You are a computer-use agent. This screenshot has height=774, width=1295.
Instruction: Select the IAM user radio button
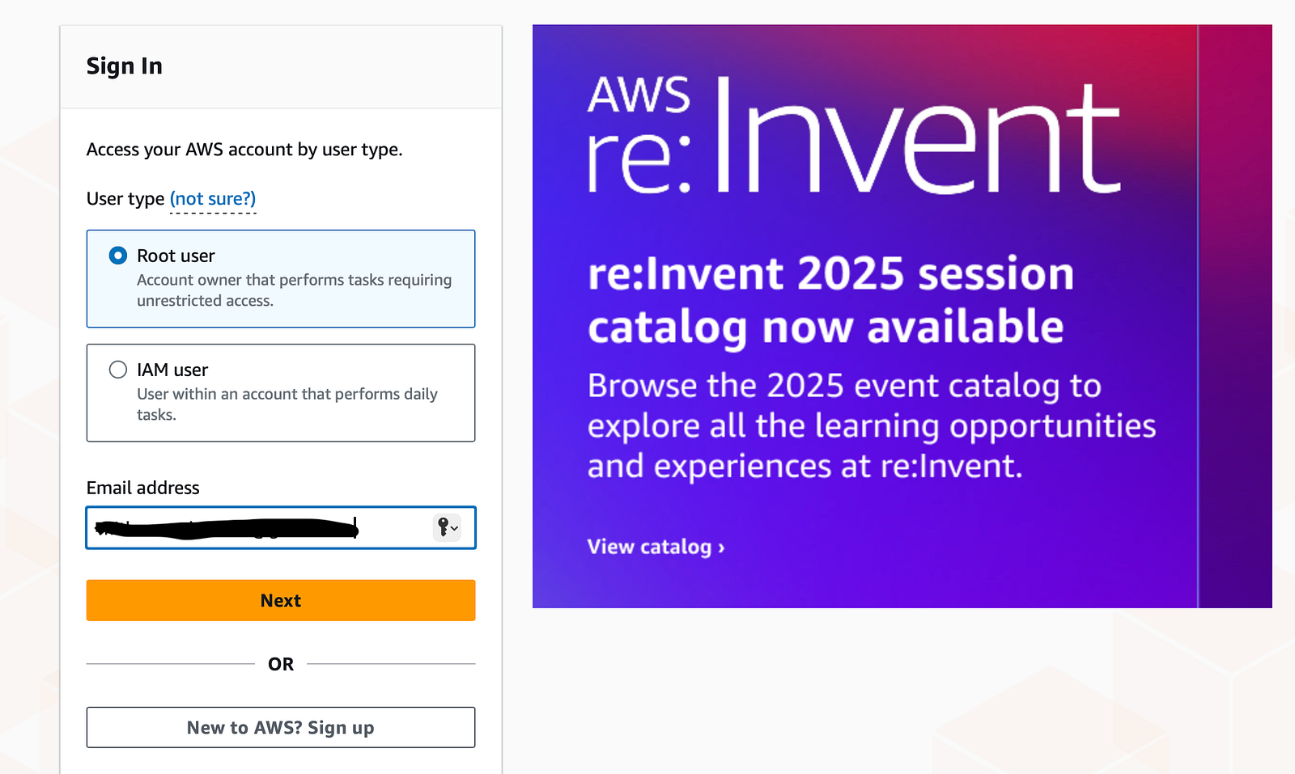tap(118, 370)
